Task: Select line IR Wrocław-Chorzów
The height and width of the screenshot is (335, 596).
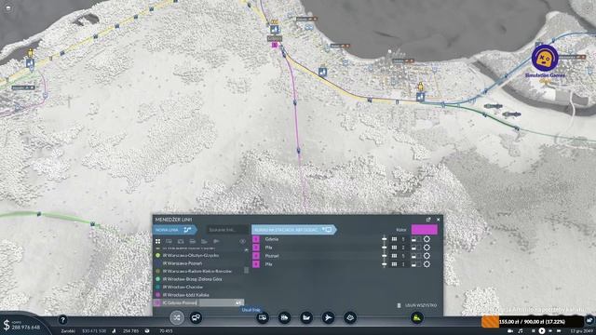Action: (183, 288)
